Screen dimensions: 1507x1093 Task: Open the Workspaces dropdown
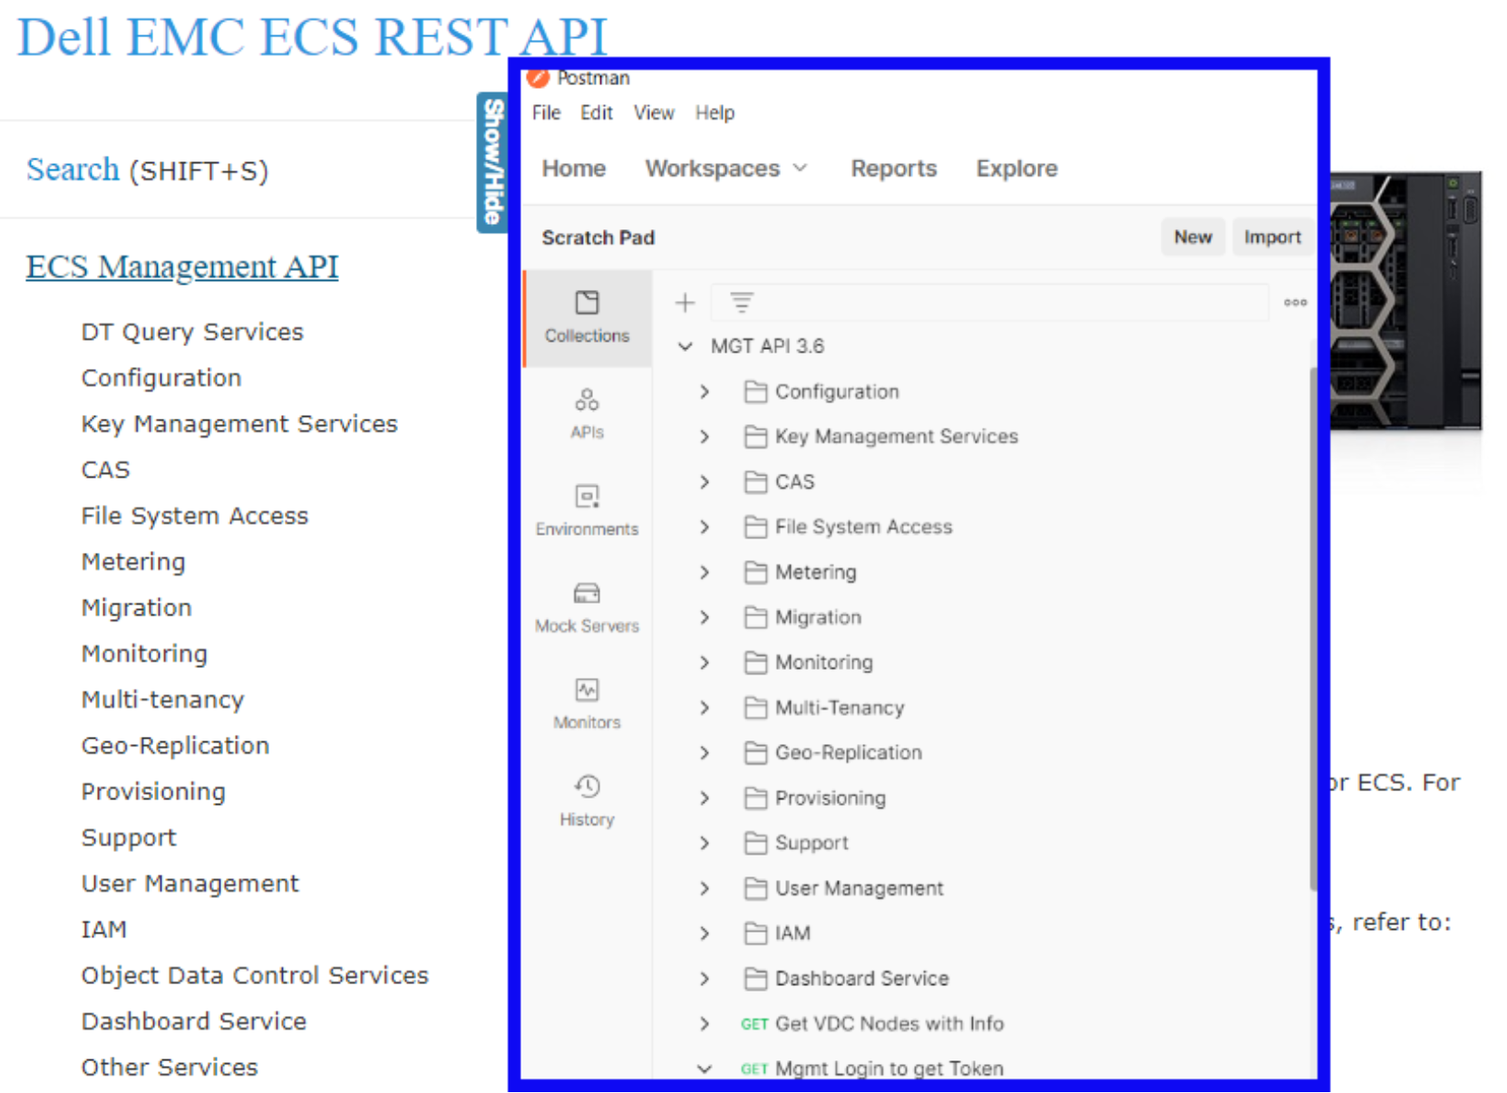click(x=725, y=169)
